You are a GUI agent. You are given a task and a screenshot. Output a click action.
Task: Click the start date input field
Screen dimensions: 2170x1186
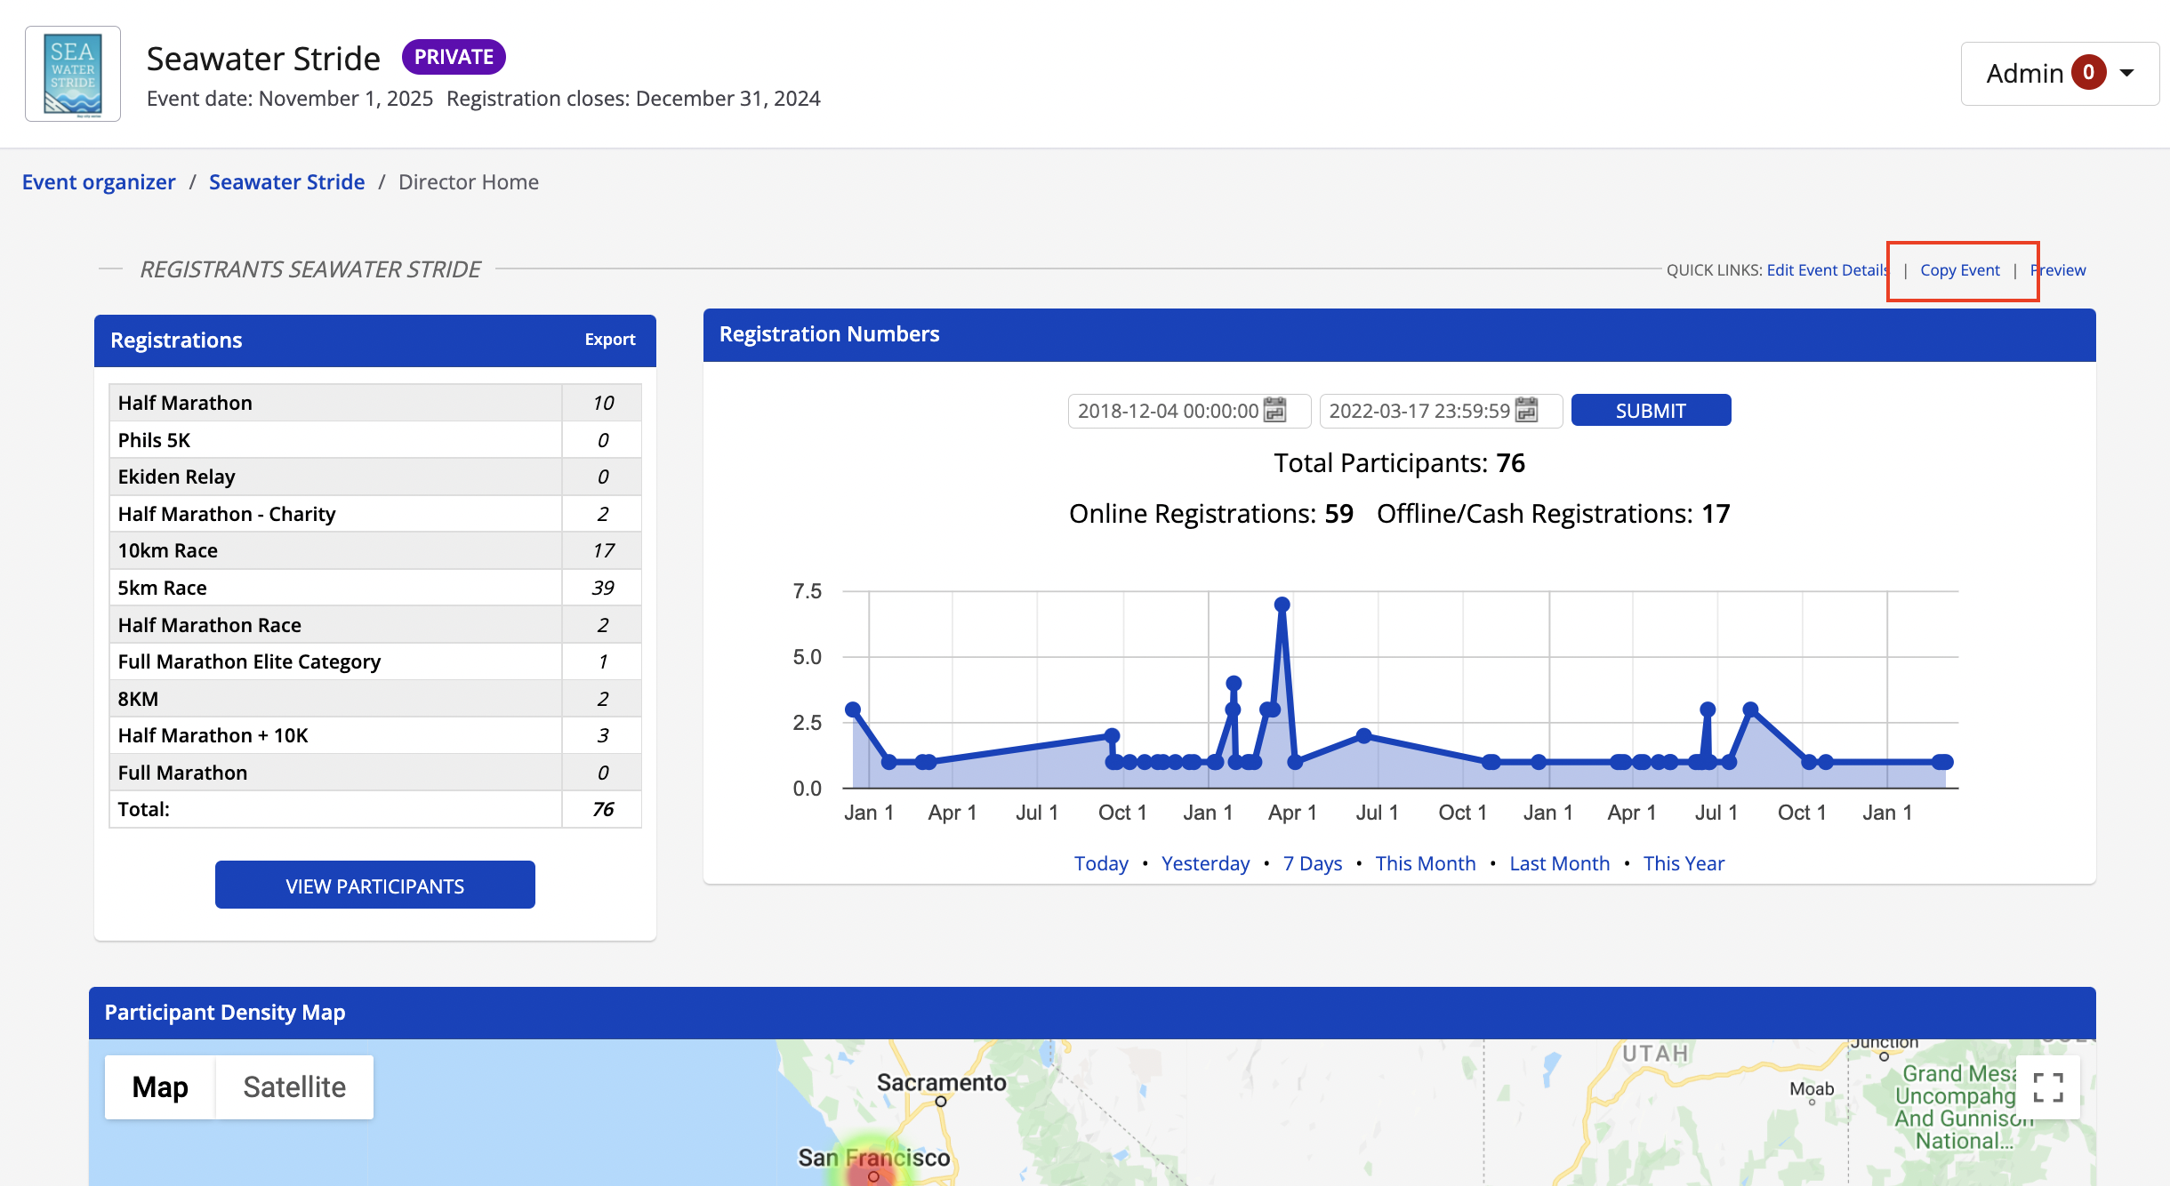1167,411
